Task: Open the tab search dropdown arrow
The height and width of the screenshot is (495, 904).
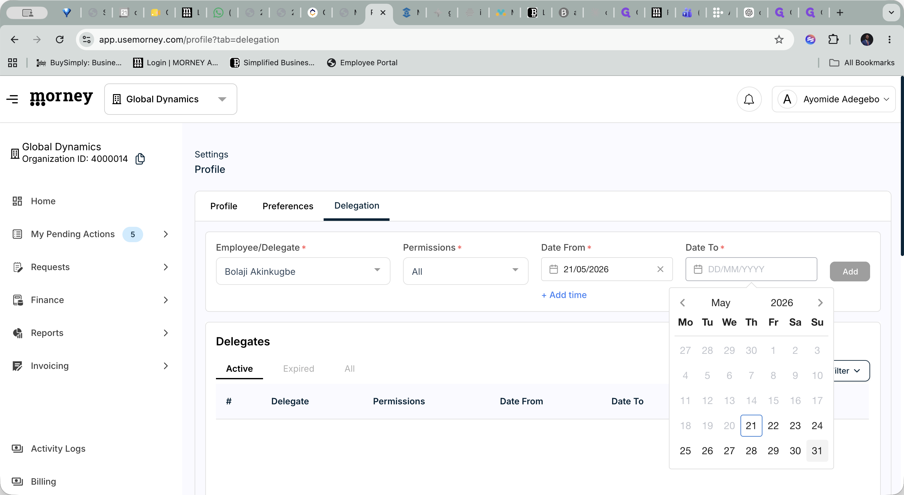Action: point(891,13)
